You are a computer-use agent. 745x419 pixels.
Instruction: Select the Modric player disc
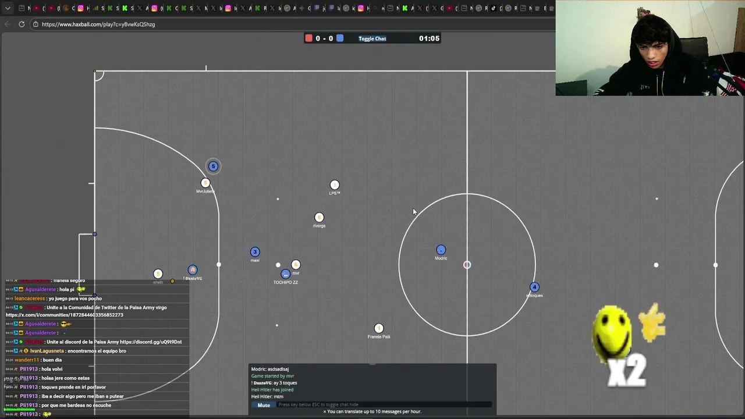click(441, 250)
